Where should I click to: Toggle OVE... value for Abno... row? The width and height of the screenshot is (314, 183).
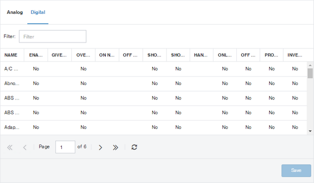84,84
